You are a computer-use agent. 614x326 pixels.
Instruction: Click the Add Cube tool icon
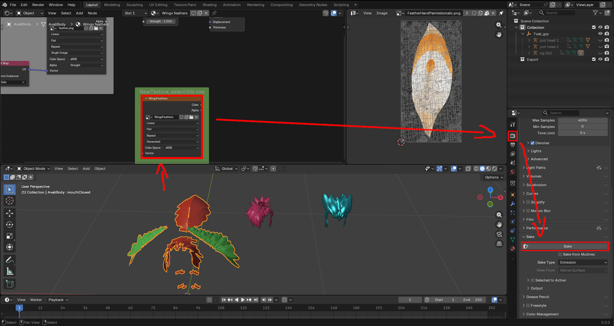pyautogui.click(x=10, y=284)
